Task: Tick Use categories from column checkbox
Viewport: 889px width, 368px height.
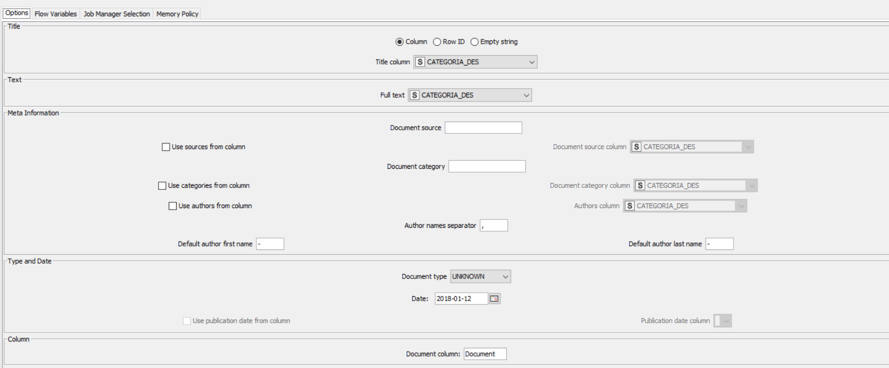Action: coord(162,186)
